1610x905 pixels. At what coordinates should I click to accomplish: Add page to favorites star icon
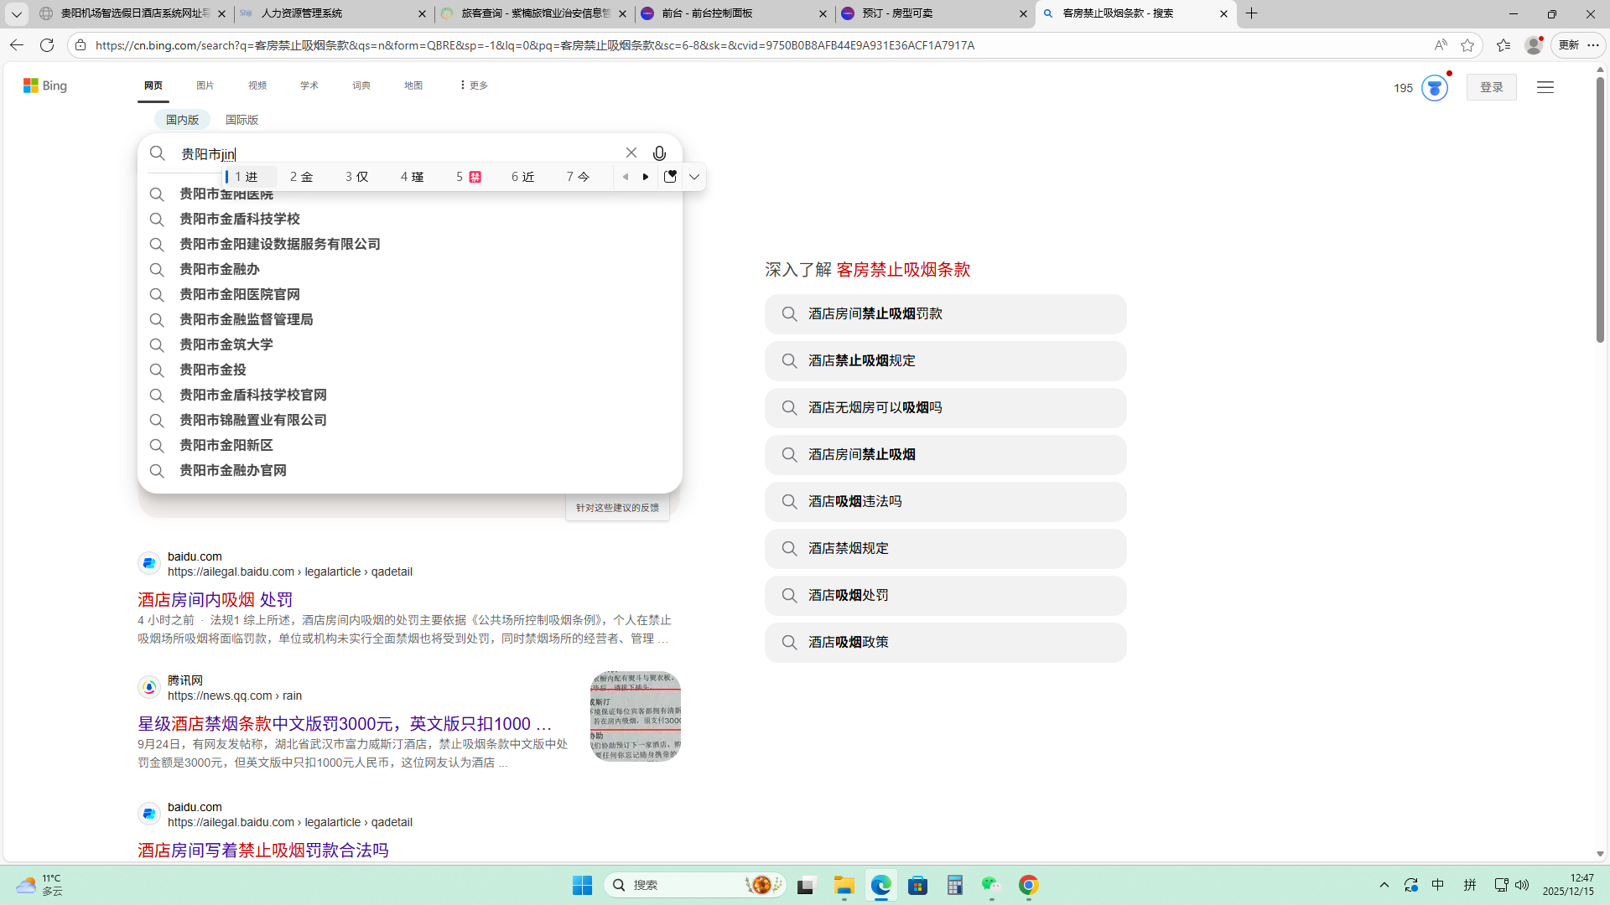coord(1467,45)
